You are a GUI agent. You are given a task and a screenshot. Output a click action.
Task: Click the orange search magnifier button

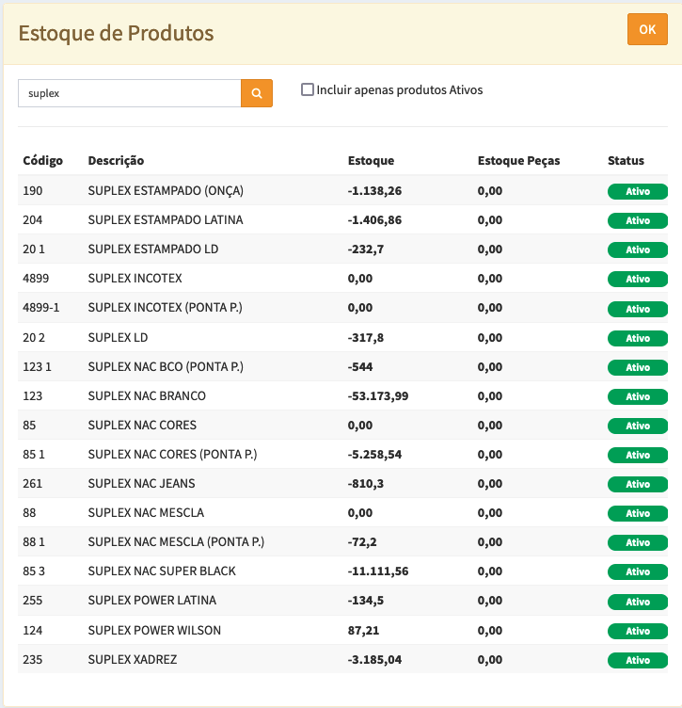[x=257, y=93]
